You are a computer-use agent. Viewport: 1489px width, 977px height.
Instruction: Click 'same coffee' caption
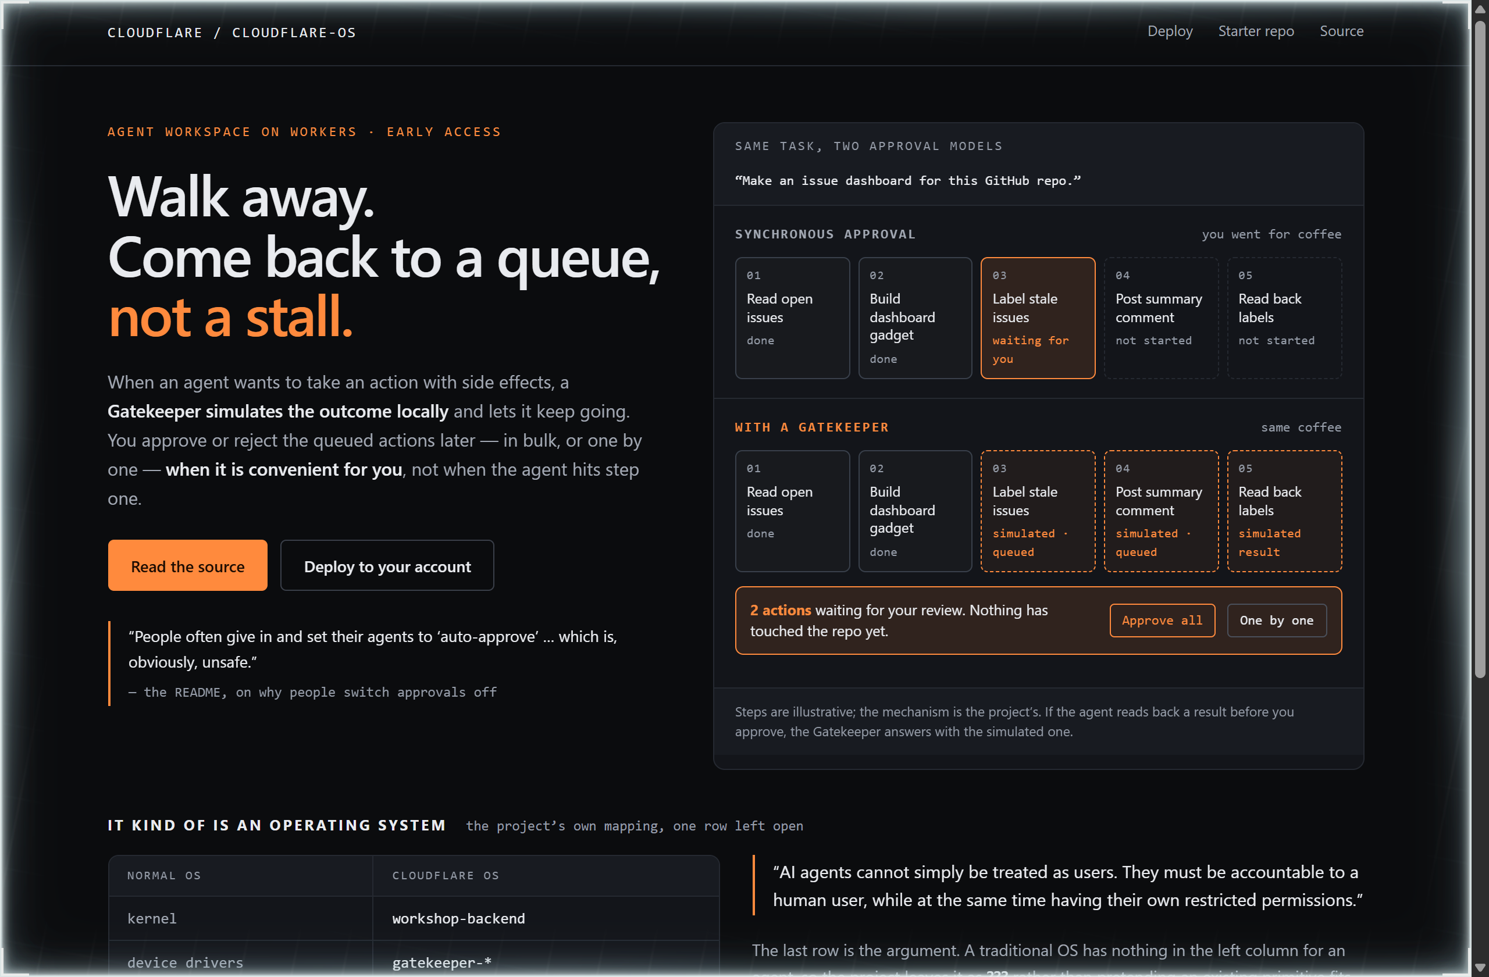point(1301,427)
